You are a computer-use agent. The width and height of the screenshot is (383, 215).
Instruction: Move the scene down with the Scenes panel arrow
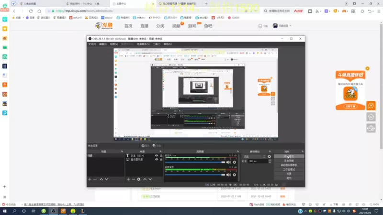106,179
